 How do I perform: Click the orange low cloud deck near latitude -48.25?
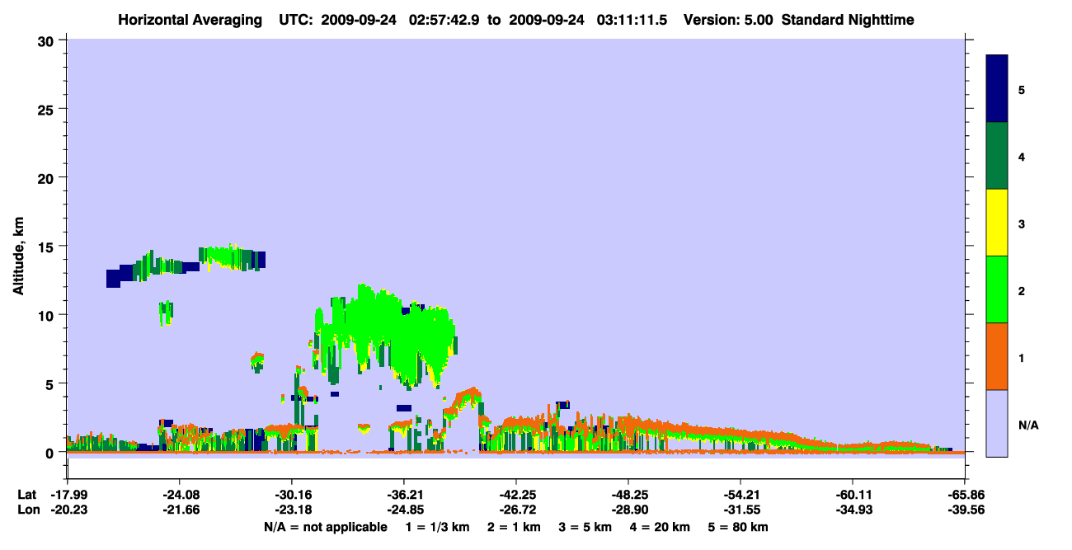pyautogui.click(x=628, y=427)
